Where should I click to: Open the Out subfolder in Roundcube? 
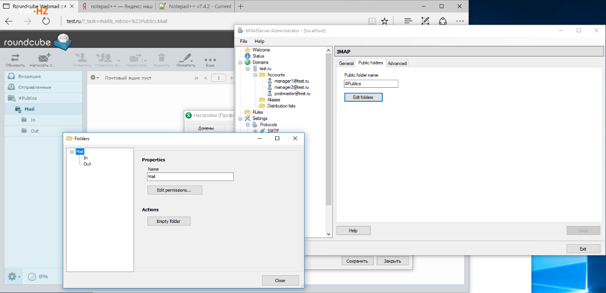pos(43,131)
